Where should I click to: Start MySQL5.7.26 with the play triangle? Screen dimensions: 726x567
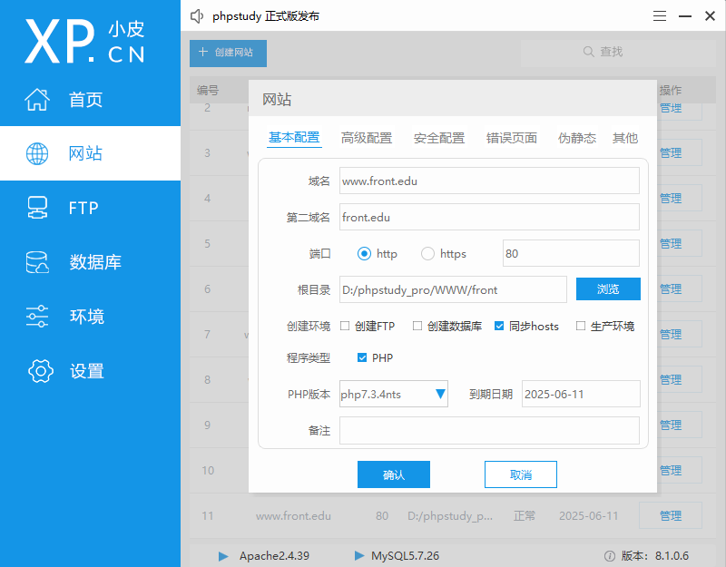(x=358, y=555)
